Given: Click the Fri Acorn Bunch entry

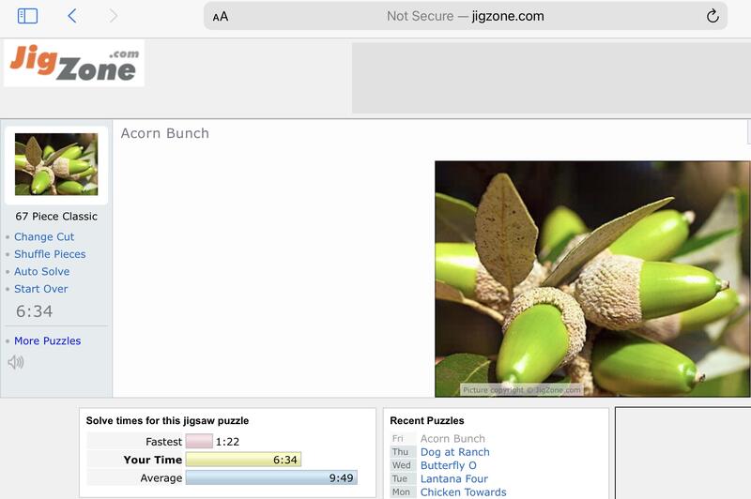Looking at the screenshot, I should (x=452, y=439).
